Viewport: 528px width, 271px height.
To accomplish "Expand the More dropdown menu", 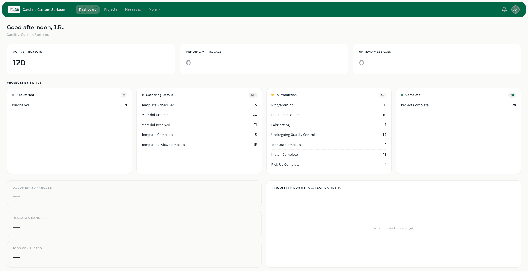I will (154, 9).
